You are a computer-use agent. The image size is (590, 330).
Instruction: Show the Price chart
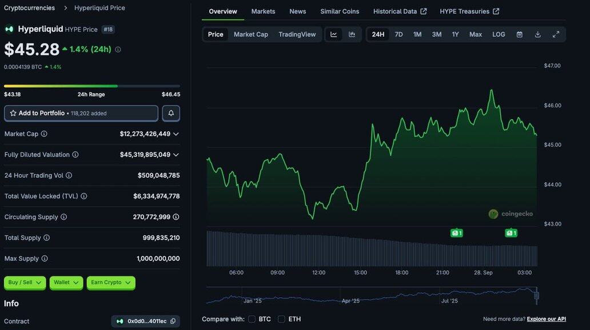[216, 34]
